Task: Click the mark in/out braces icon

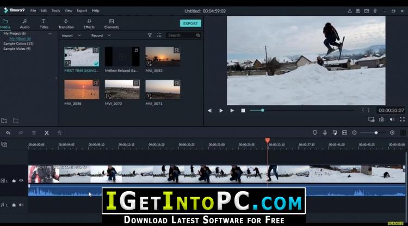Action: tap(366, 110)
